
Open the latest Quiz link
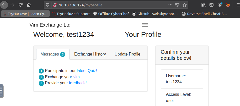point(87,71)
